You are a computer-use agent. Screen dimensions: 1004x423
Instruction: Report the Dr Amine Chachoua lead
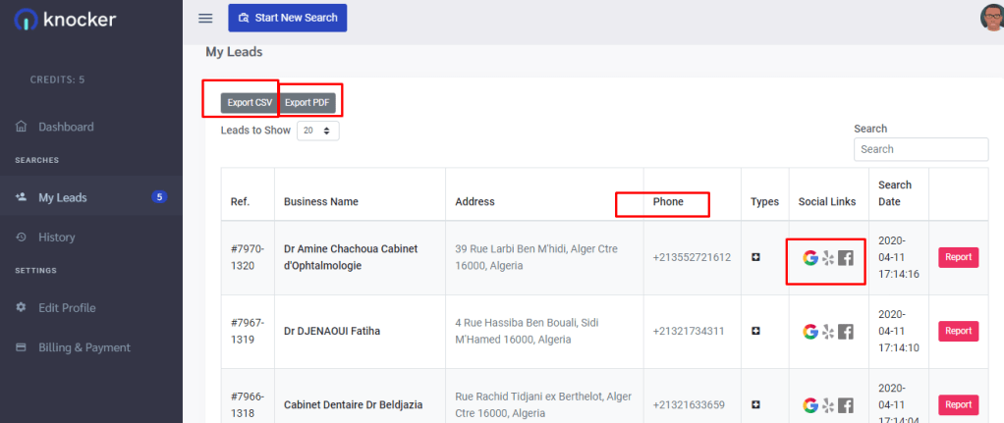958,257
